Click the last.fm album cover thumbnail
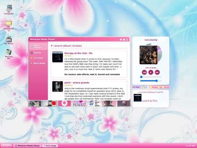This screenshot has width=197, height=148. pos(138,98)
